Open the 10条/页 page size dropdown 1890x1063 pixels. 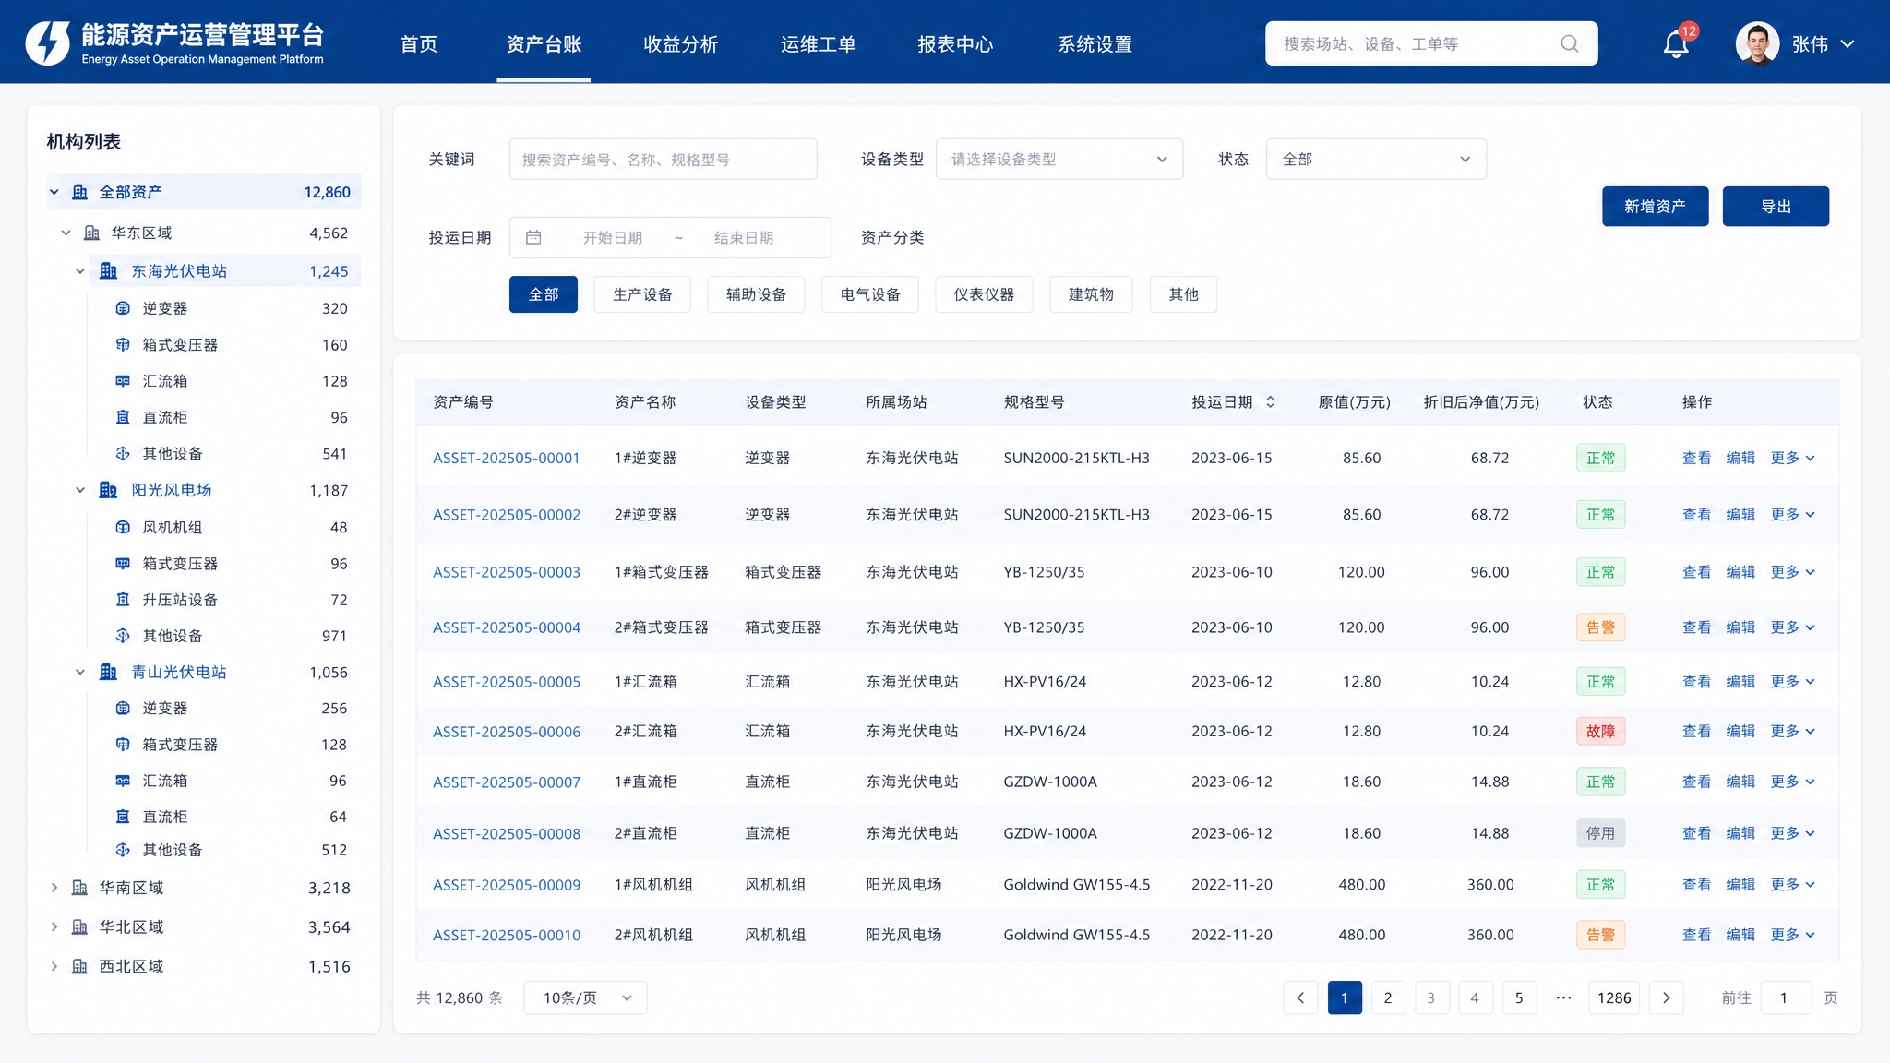coord(585,997)
